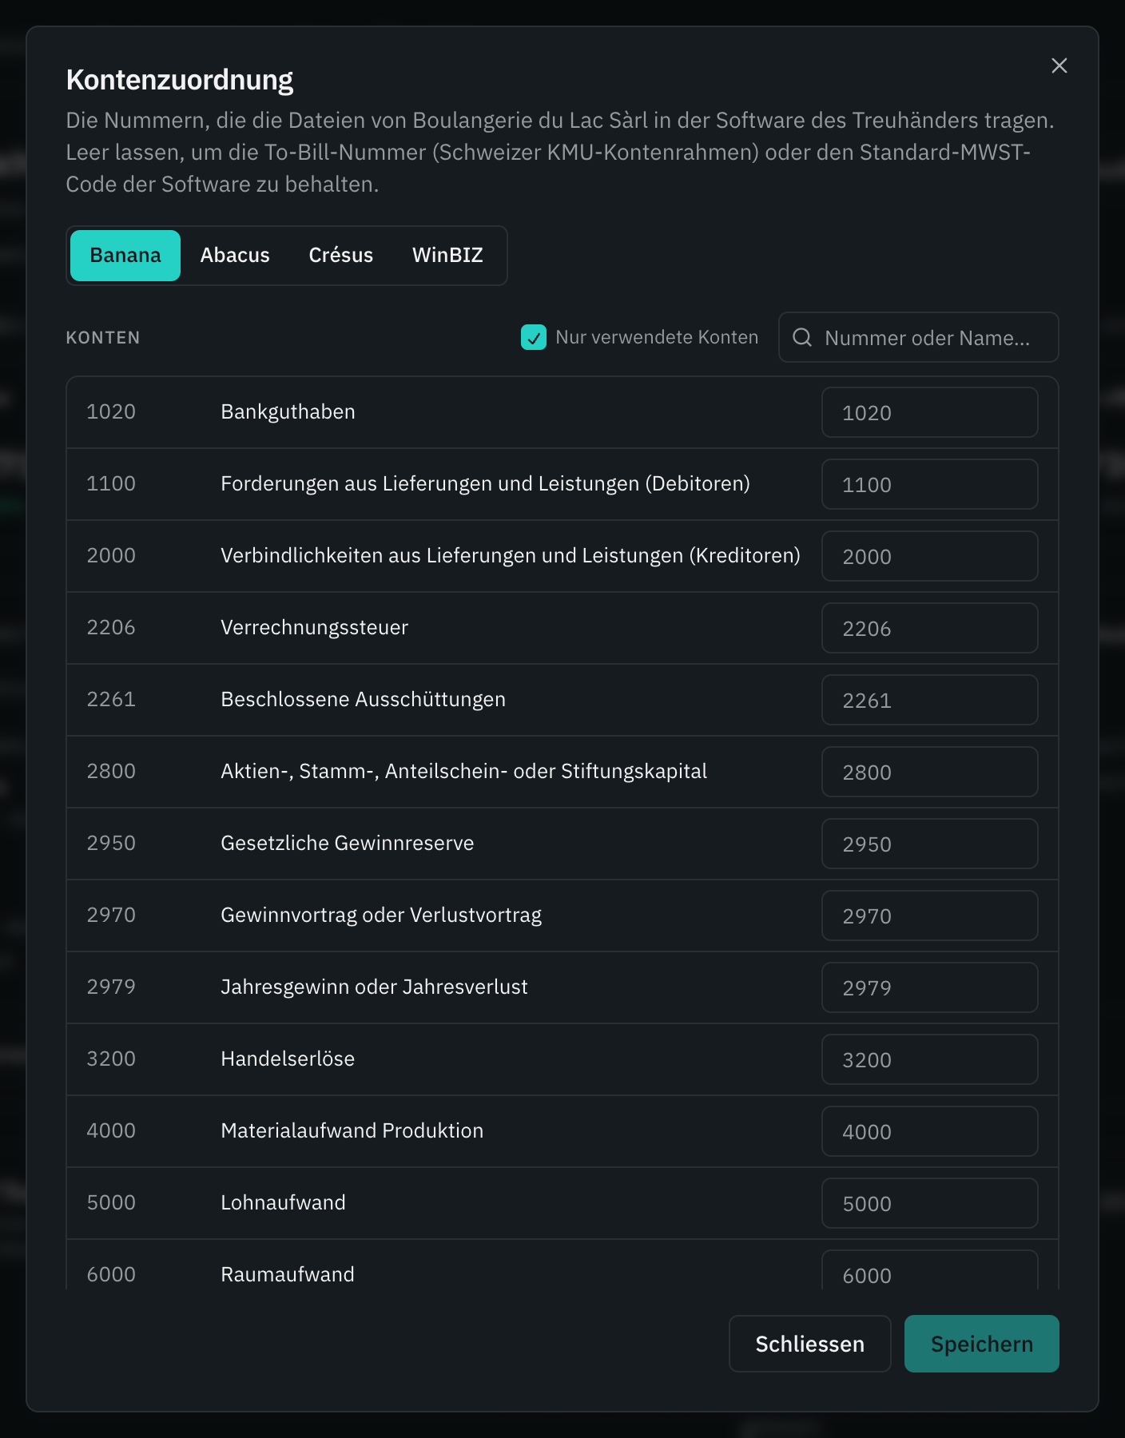Toggle the 'Nur verwendete Konten' checkbox

pyautogui.click(x=533, y=337)
